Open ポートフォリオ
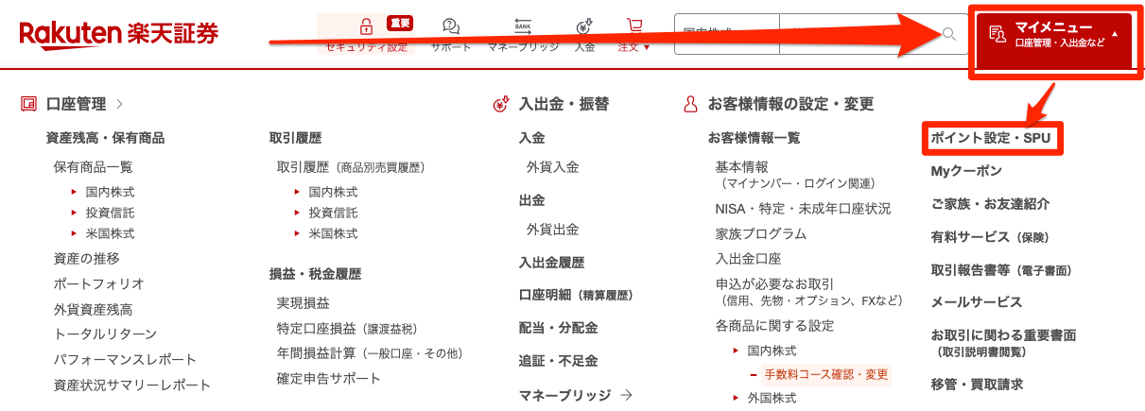 coord(99,283)
